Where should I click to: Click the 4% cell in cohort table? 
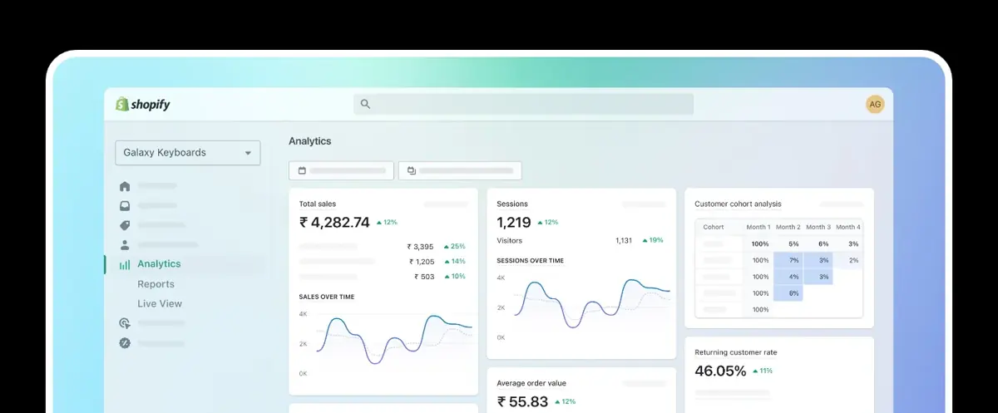tap(788, 277)
